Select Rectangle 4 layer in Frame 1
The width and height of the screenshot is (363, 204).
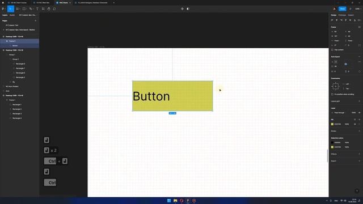point(17,118)
